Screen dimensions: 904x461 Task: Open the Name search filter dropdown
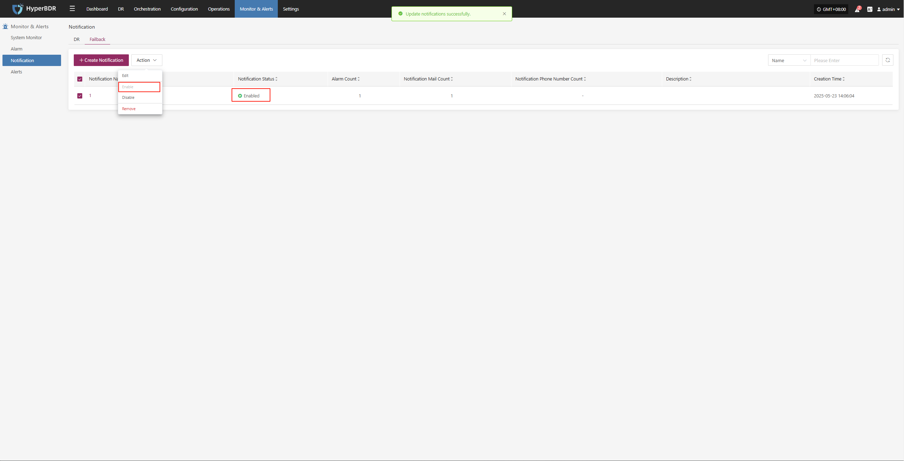[x=789, y=60]
